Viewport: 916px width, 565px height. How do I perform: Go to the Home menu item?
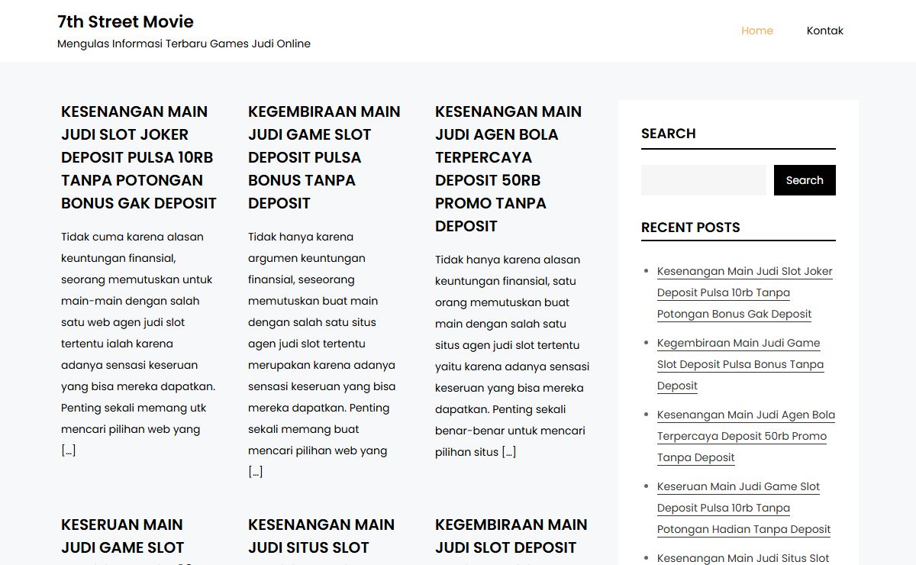pos(757,31)
